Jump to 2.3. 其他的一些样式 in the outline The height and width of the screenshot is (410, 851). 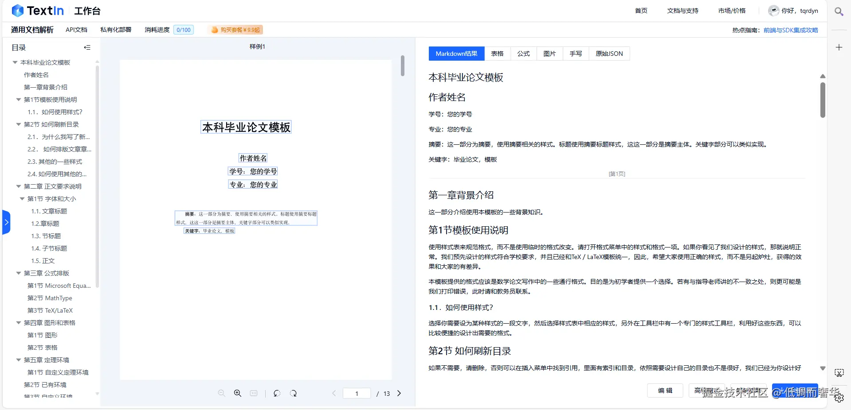55,162
